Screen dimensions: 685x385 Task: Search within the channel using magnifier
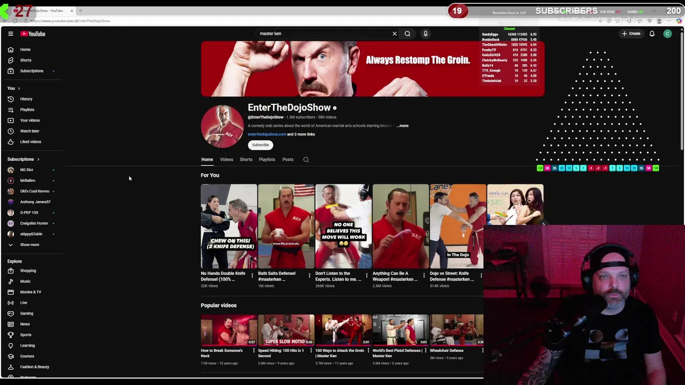(x=306, y=159)
